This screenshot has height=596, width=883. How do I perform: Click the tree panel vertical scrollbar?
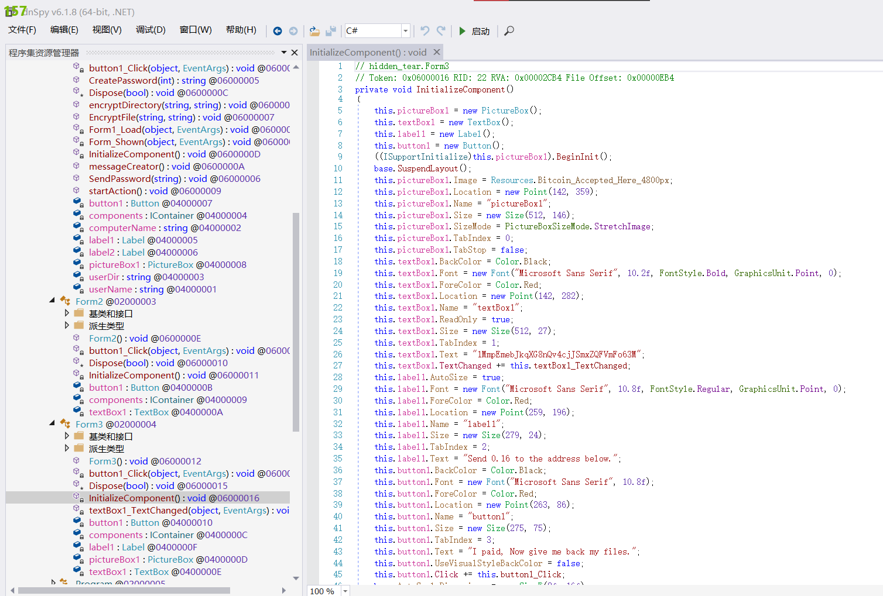[296, 322]
